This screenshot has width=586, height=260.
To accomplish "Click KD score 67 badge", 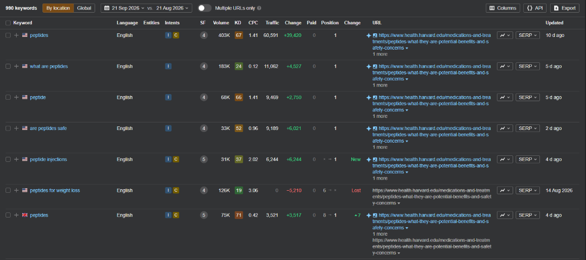I will coord(238,35).
